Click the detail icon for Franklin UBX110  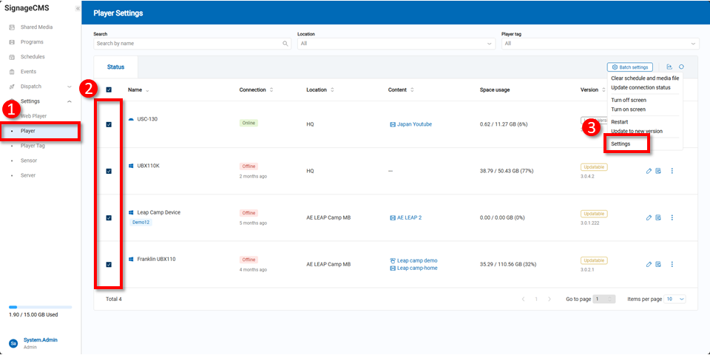(658, 264)
